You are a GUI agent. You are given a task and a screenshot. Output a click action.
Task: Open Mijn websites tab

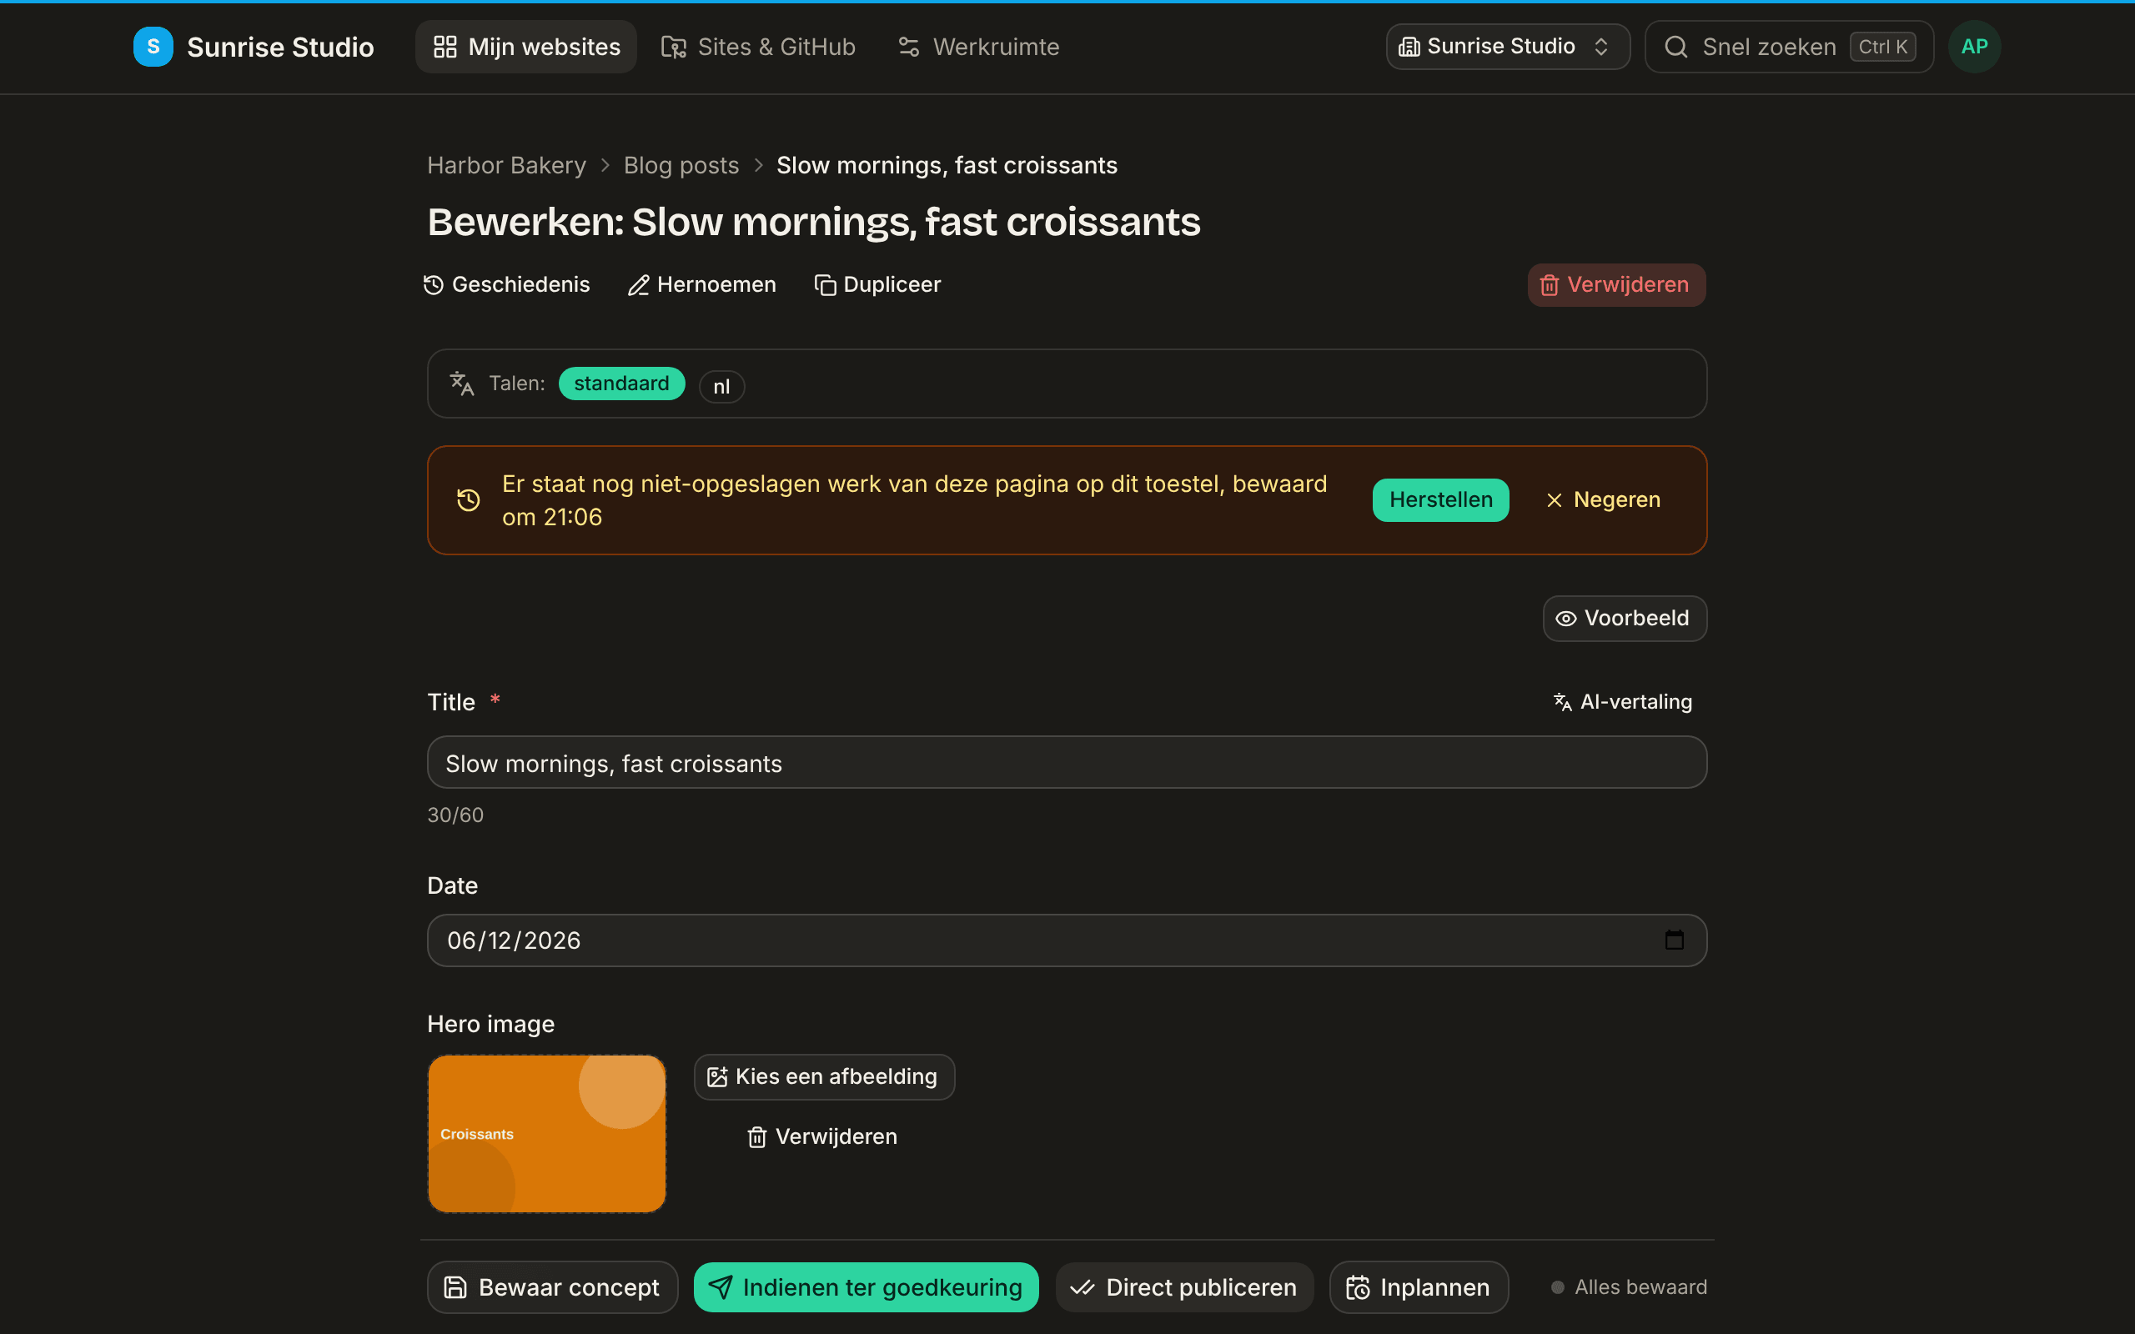coord(525,47)
